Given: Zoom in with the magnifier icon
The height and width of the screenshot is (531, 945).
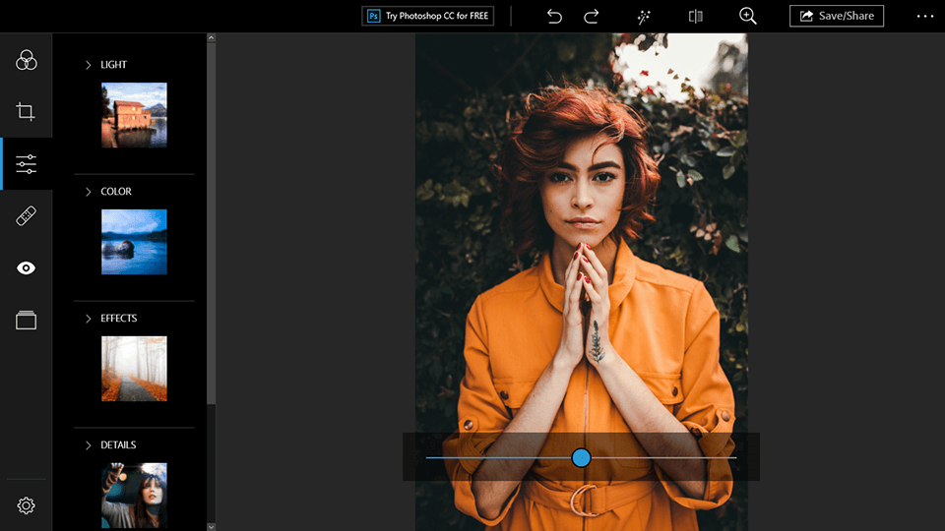Looking at the screenshot, I should (x=748, y=16).
